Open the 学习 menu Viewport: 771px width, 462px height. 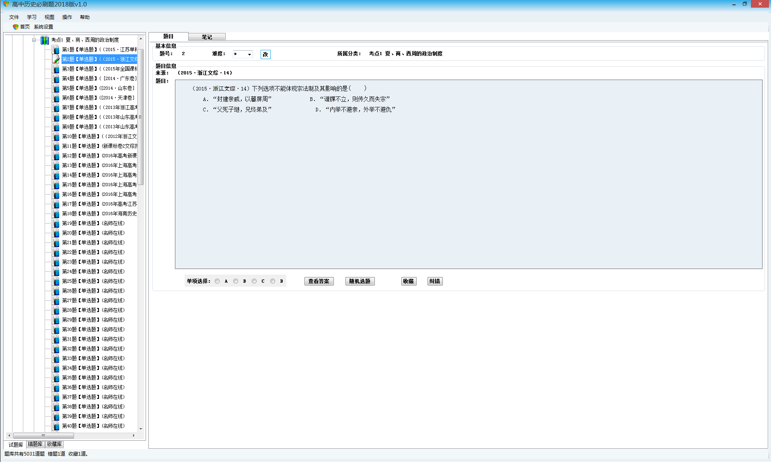31,17
